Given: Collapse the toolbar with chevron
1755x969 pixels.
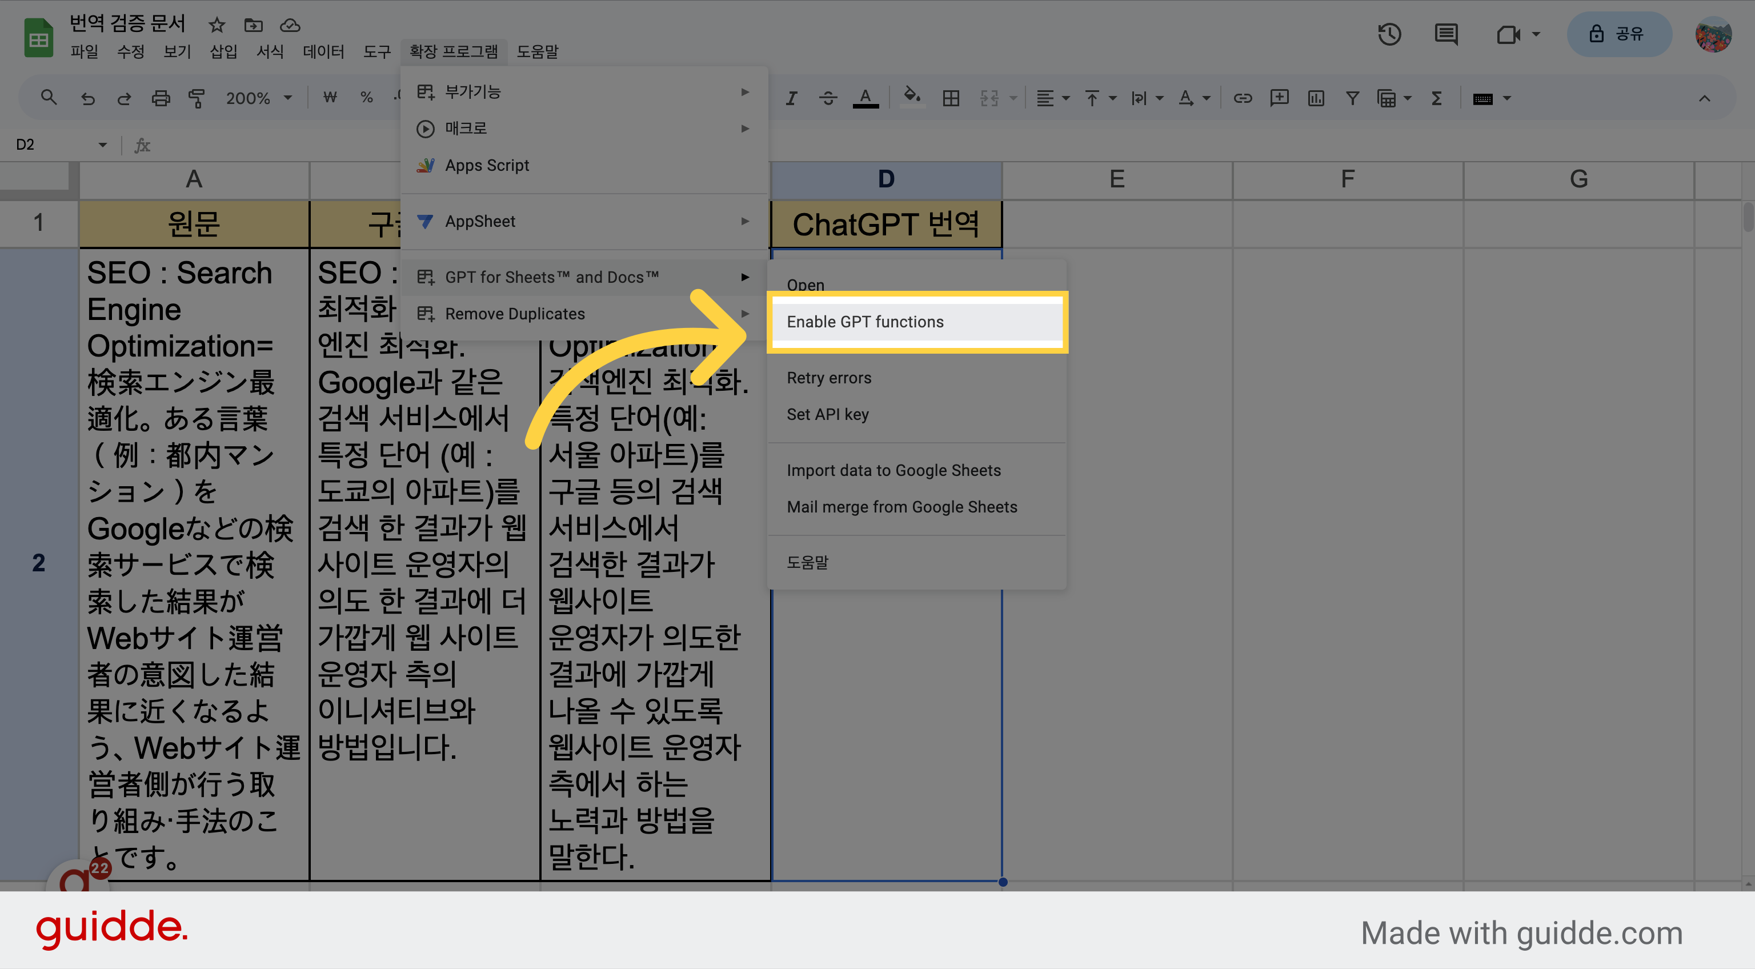Looking at the screenshot, I should tap(1704, 98).
